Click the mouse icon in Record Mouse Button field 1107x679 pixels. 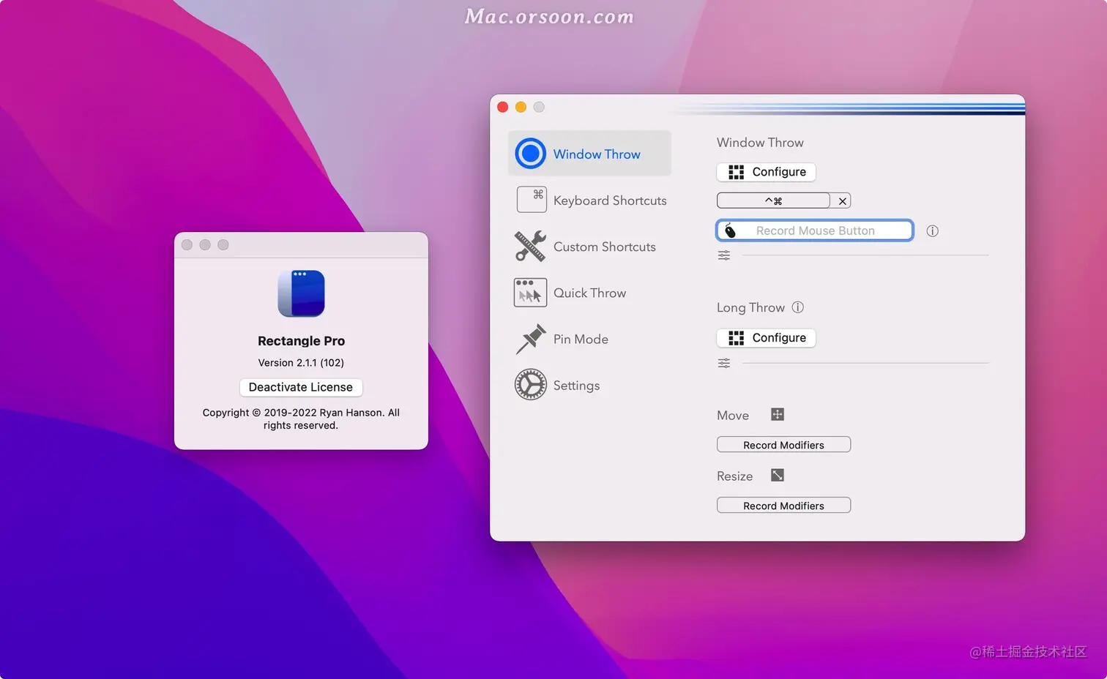point(730,230)
